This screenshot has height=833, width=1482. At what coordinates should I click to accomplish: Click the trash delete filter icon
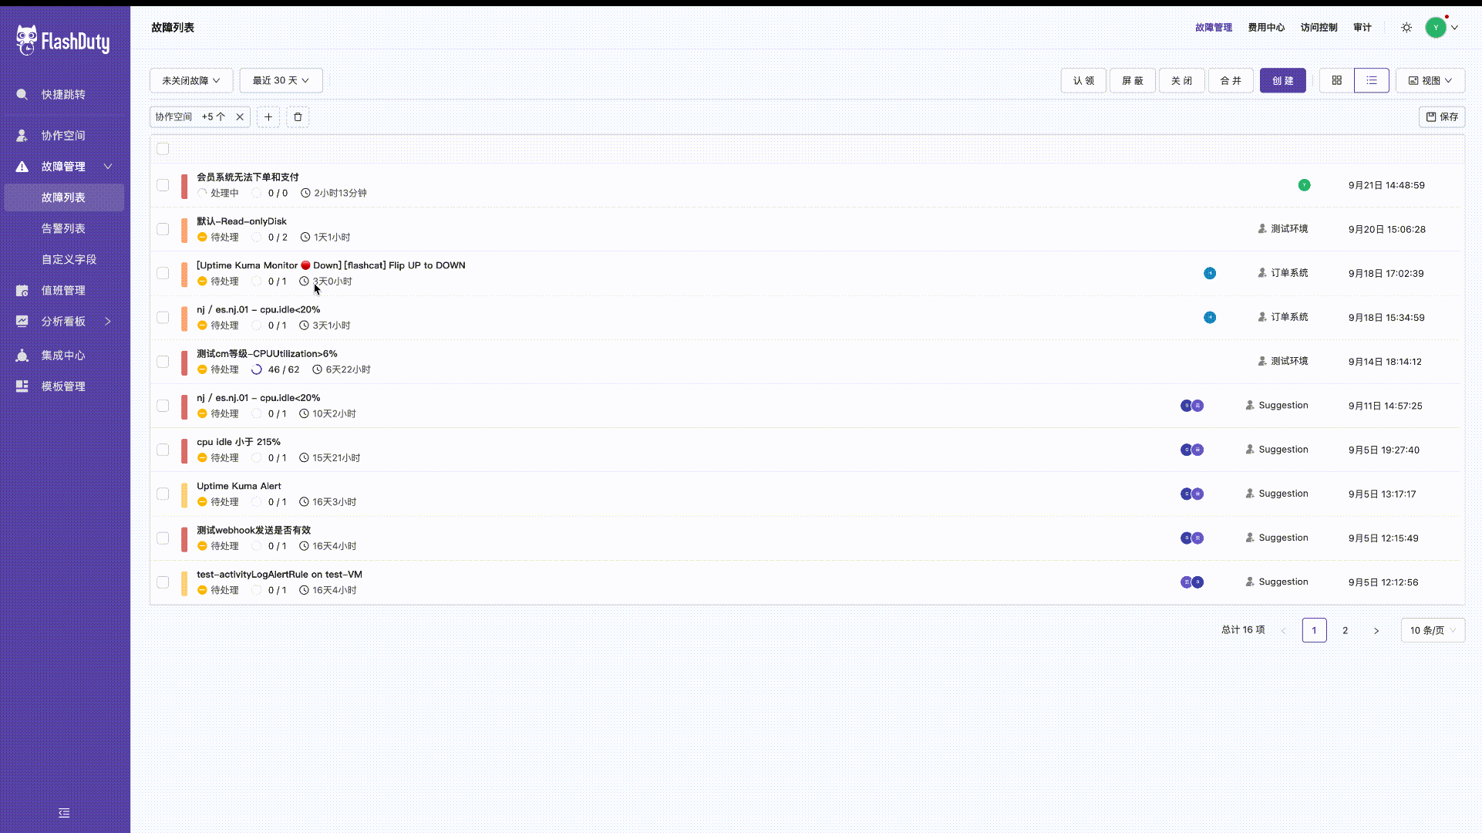click(x=298, y=117)
